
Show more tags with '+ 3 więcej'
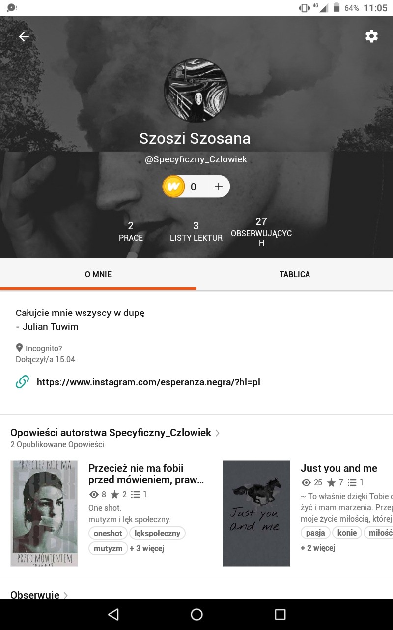tap(146, 548)
